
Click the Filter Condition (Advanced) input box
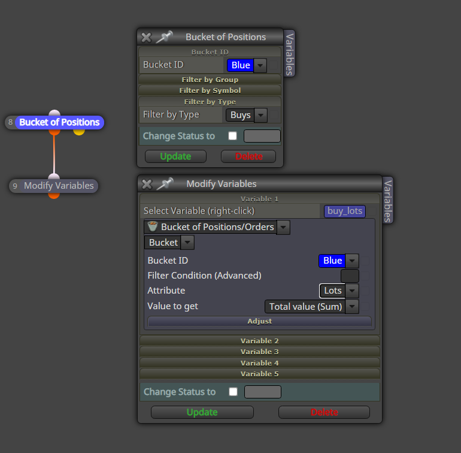(x=350, y=276)
